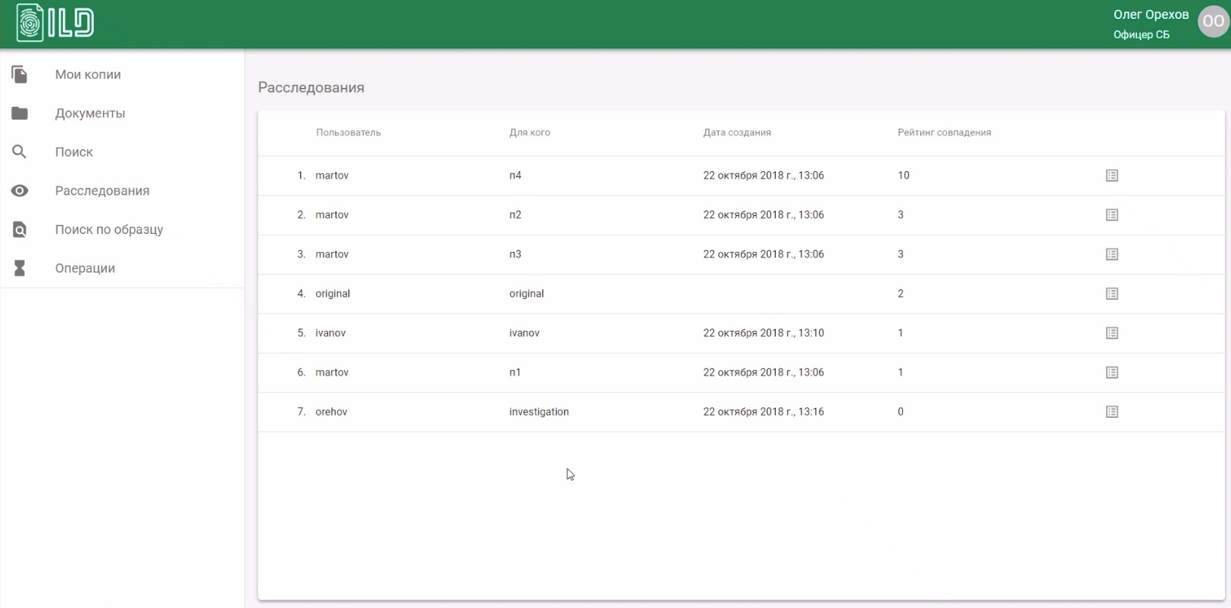The height and width of the screenshot is (608, 1231).
Task: Select user martov in row 6
Action: click(x=332, y=373)
